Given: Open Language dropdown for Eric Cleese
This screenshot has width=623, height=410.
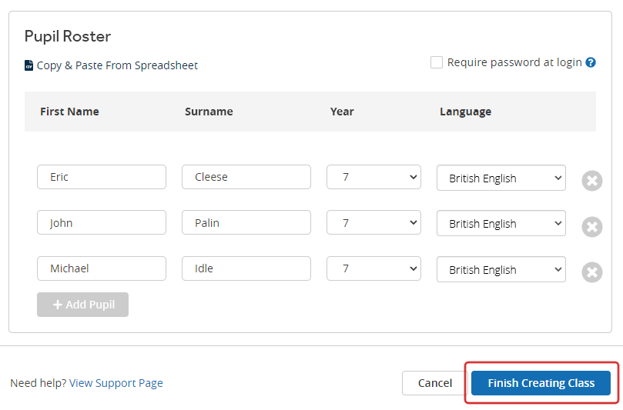Looking at the screenshot, I should click(x=501, y=178).
